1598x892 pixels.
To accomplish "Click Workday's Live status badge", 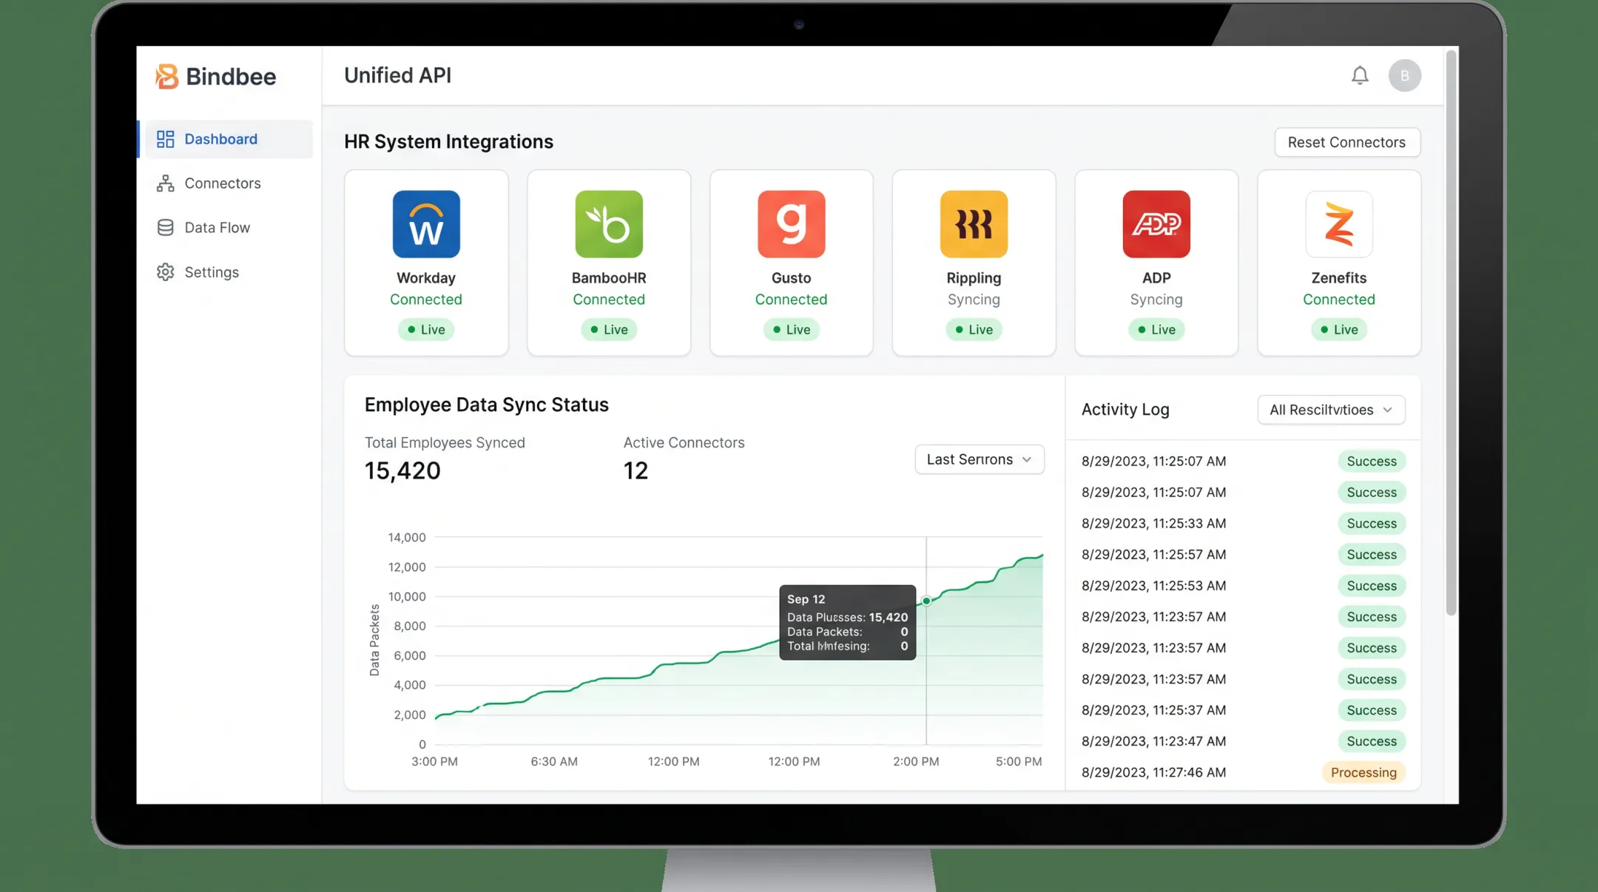I will [426, 330].
